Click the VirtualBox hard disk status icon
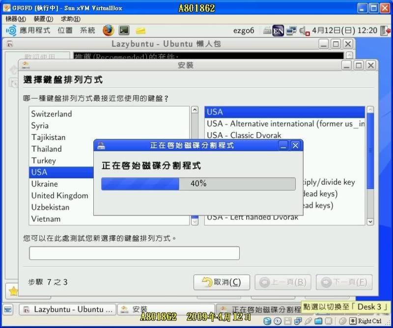This screenshot has width=393, height=328. 267,321
